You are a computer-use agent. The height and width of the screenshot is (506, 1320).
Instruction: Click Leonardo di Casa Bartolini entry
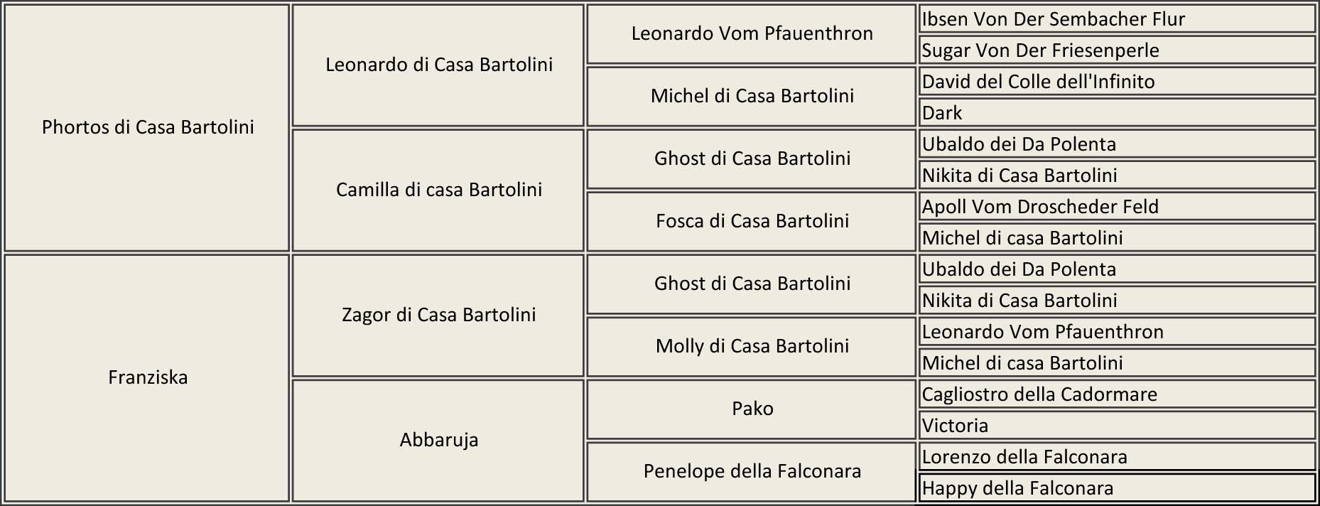point(438,65)
